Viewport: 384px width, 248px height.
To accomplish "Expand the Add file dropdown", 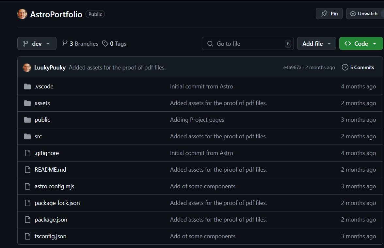I will click(x=316, y=44).
